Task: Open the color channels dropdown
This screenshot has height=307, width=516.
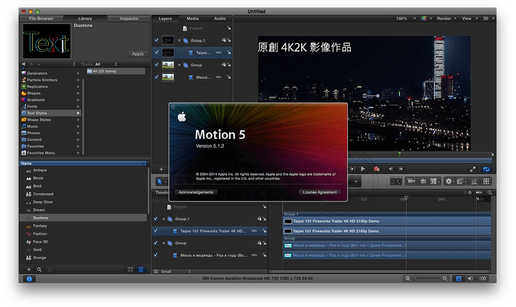Action: coord(426,18)
